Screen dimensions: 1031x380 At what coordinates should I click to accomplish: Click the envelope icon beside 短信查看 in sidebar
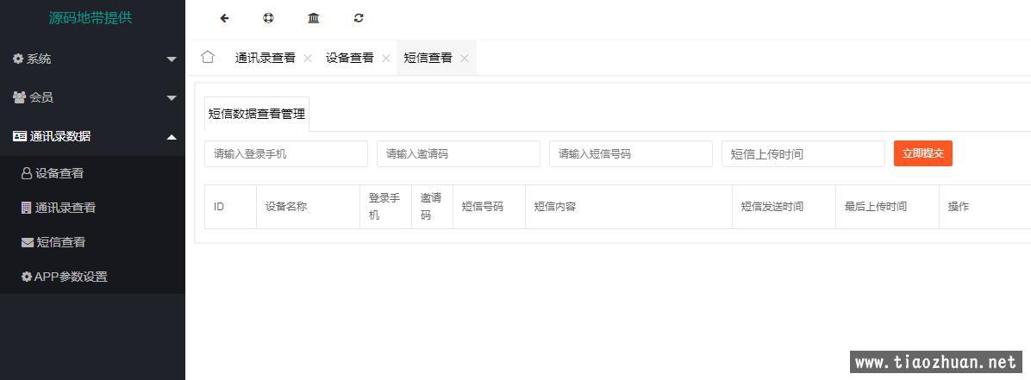(x=27, y=243)
